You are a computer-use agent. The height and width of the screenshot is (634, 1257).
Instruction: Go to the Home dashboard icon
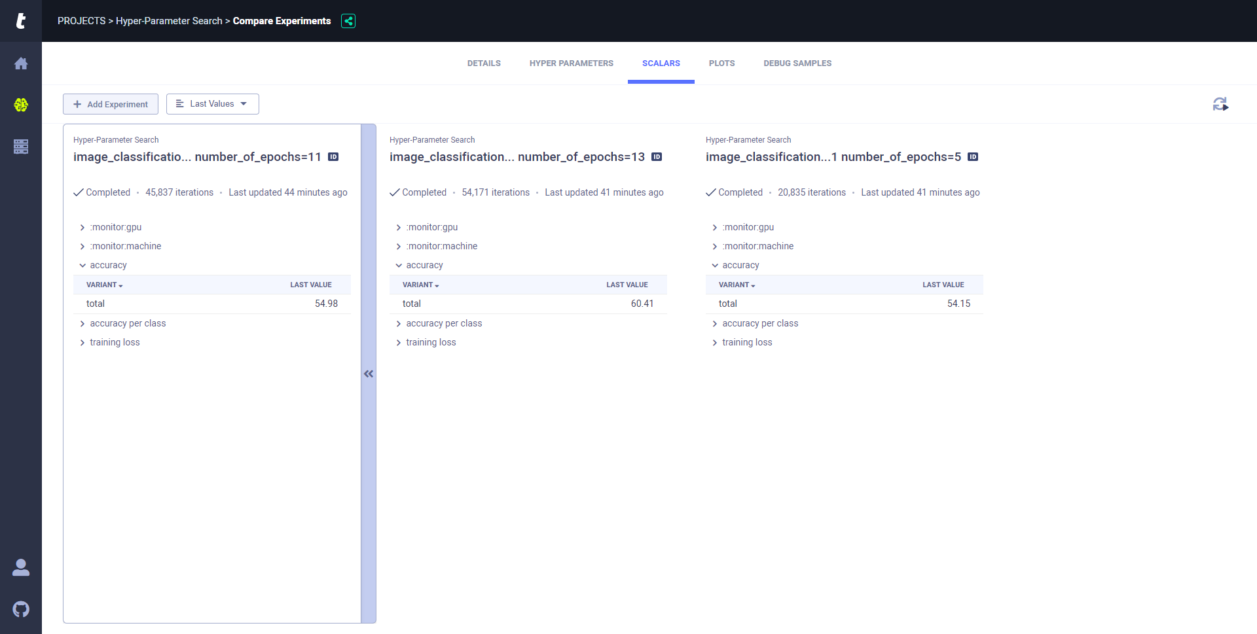pos(21,63)
